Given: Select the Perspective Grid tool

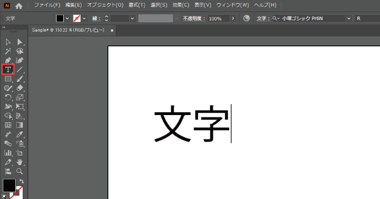Looking at the screenshot, I should pyautogui.click(x=20, y=116).
